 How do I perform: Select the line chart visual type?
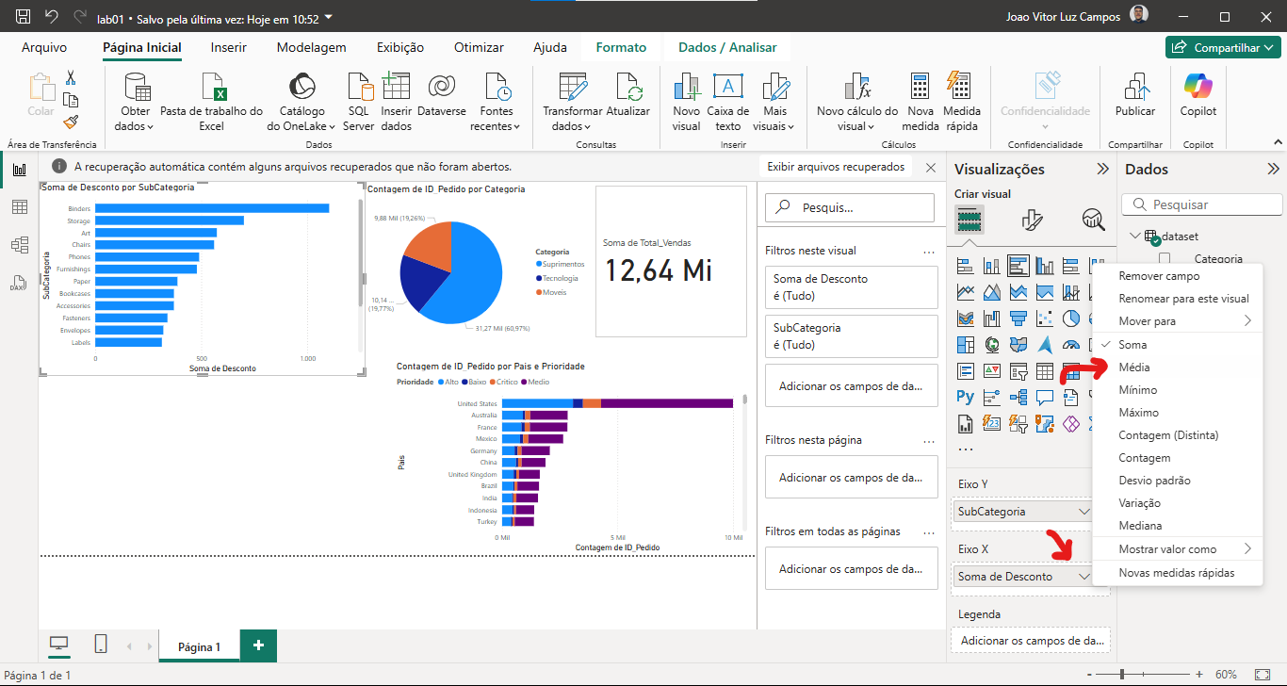tap(965, 292)
